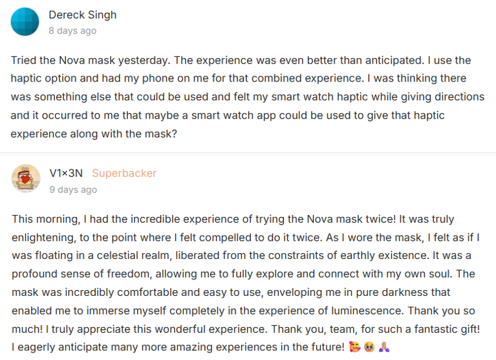Open the V1×3N username link

coord(66,173)
